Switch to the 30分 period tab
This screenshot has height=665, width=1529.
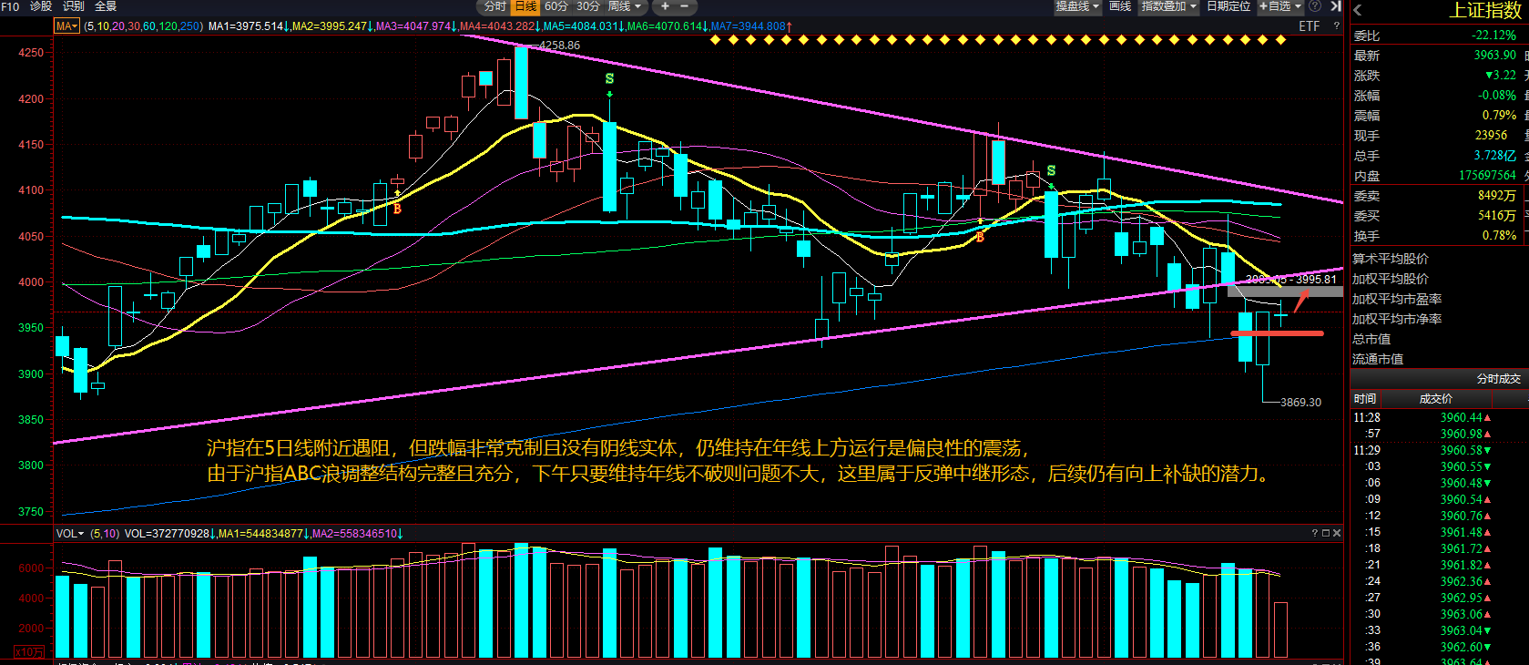point(587,6)
